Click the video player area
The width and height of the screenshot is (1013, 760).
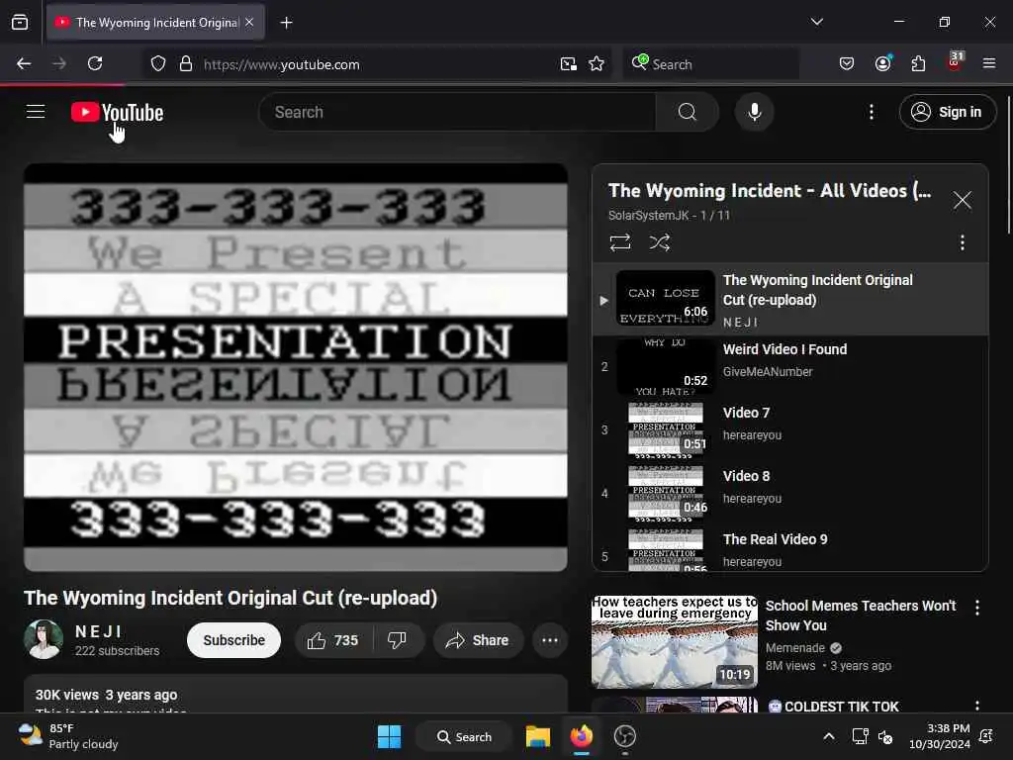click(x=295, y=367)
